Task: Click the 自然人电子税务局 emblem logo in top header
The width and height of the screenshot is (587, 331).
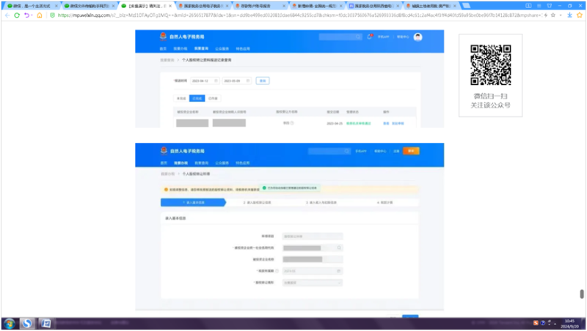Action: (x=164, y=37)
